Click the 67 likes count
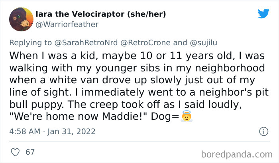The width and height of the screenshot is (279, 163). [29, 152]
